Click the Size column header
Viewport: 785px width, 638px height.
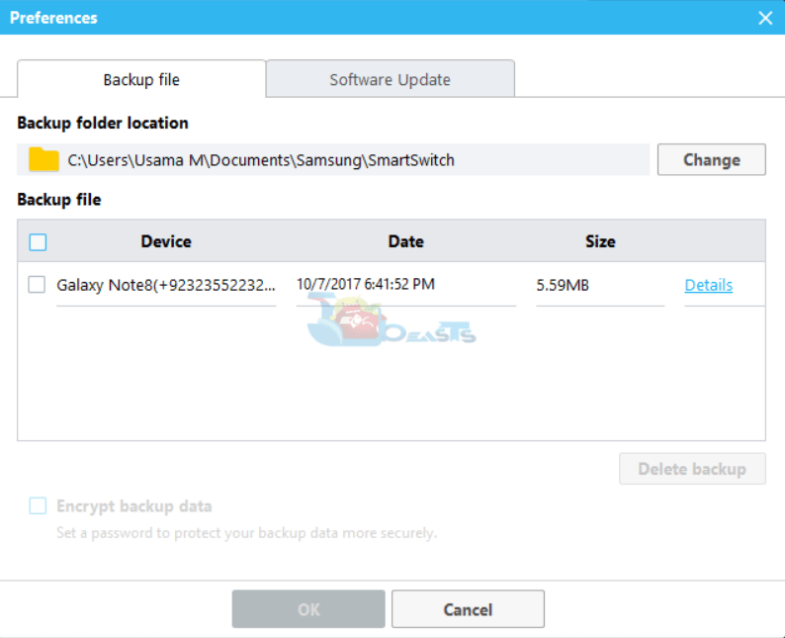pos(600,241)
